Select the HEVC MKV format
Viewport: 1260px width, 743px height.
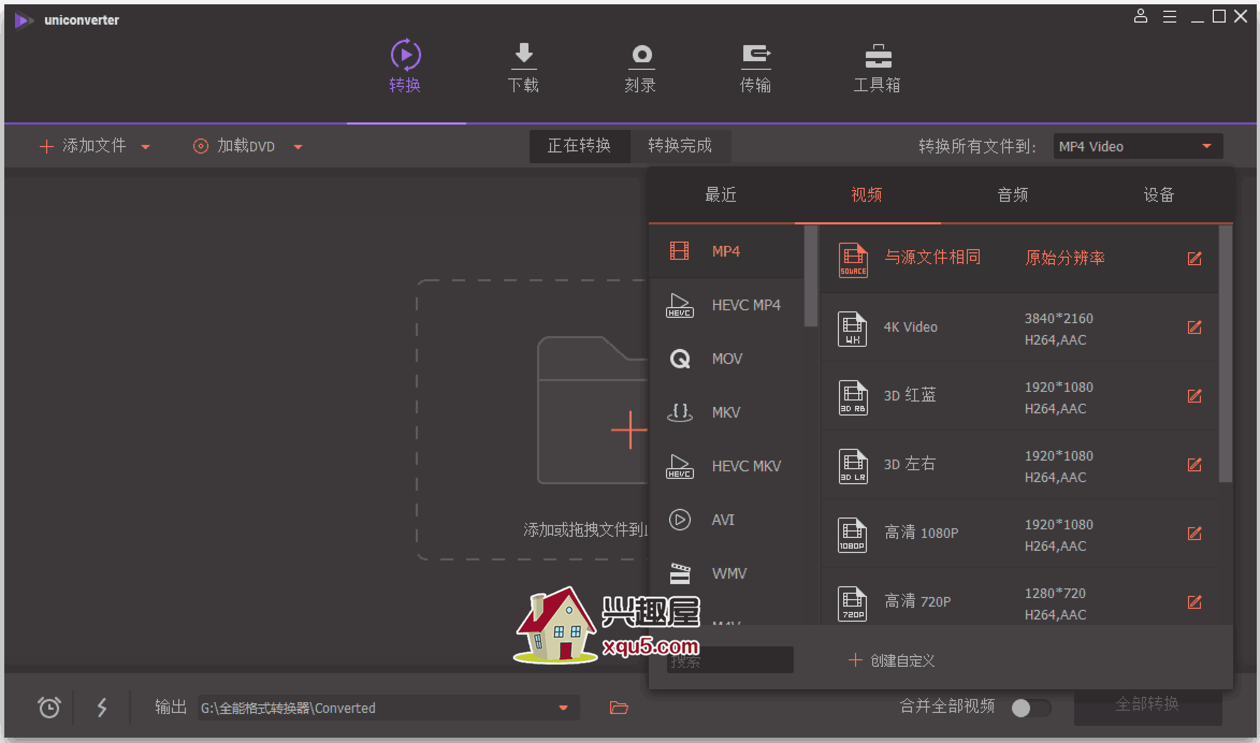(726, 466)
